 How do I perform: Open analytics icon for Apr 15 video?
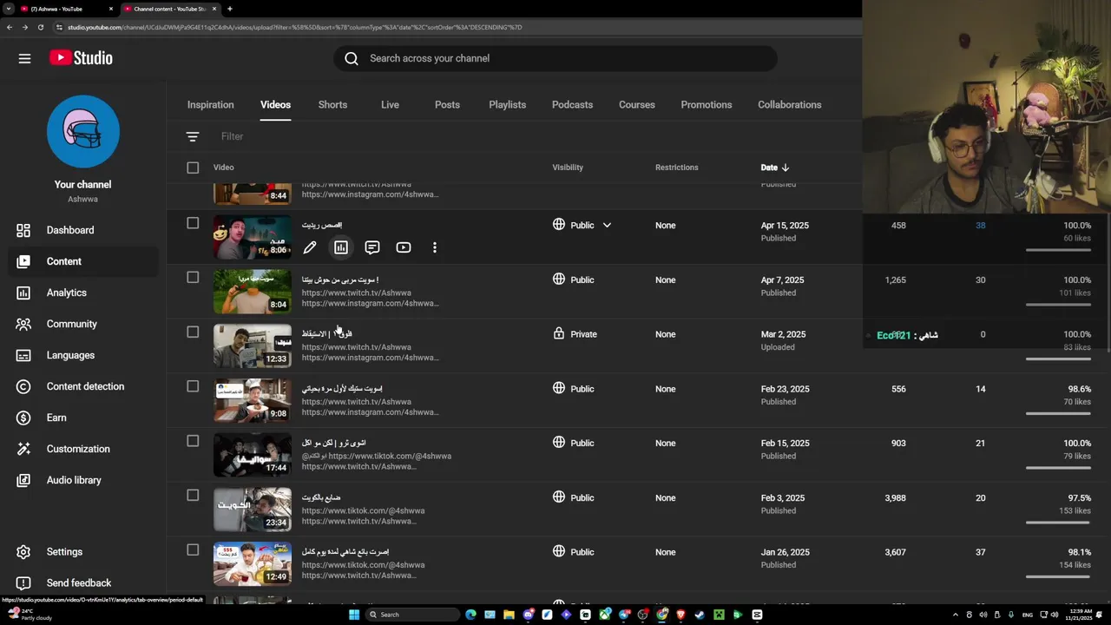(x=341, y=247)
